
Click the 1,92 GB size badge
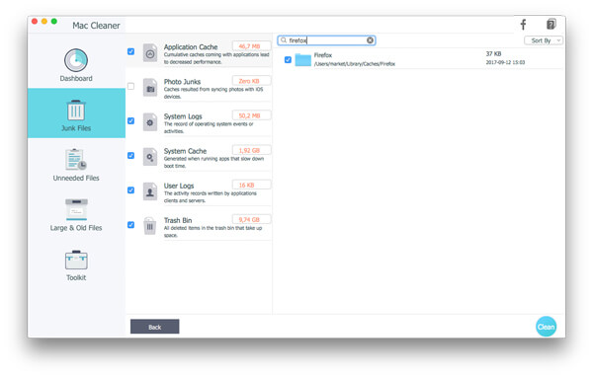pyautogui.click(x=251, y=150)
